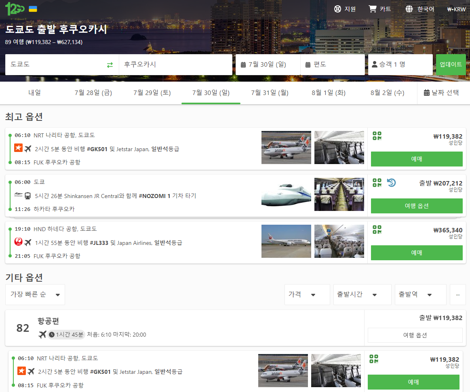The image size is (470, 392).
Task: Select the 7월 31일 (월) tab
Action: pyautogui.click(x=270, y=93)
